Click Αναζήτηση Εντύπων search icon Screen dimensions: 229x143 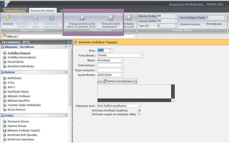[x=22, y=18]
